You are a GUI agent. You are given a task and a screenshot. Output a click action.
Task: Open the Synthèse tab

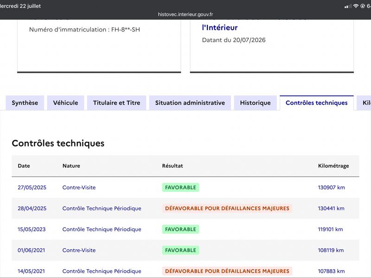coord(25,103)
